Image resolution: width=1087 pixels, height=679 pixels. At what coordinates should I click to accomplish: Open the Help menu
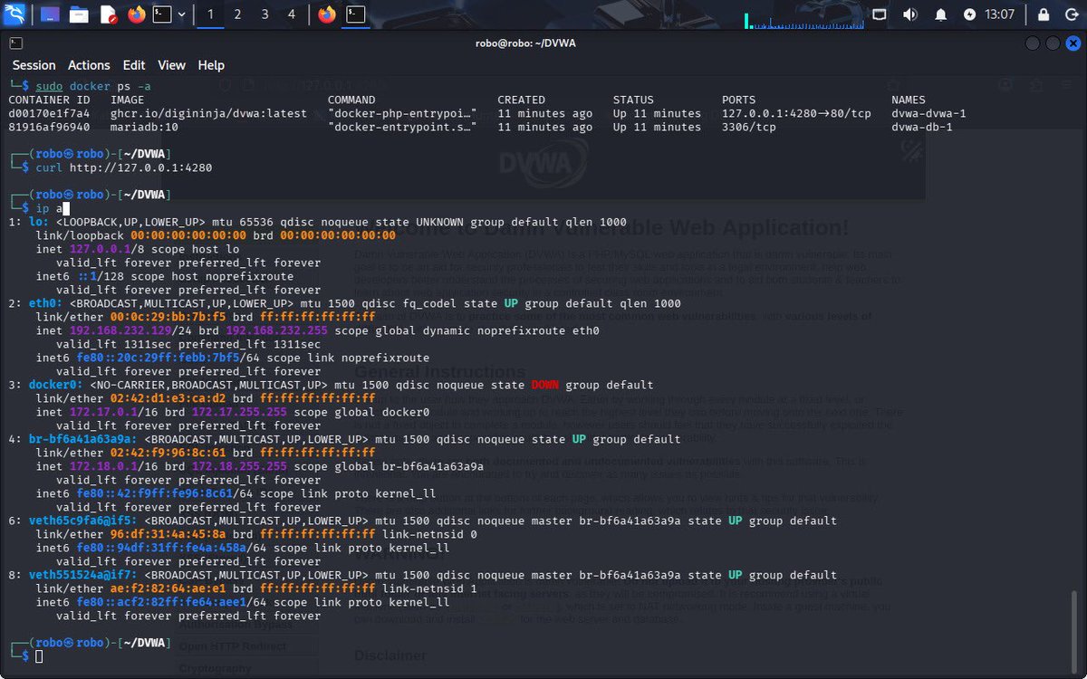pyautogui.click(x=211, y=65)
